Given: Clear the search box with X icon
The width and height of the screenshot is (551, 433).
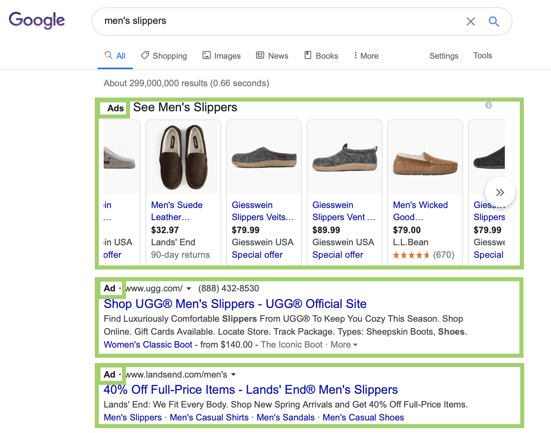Looking at the screenshot, I should click(x=470, y=21).
